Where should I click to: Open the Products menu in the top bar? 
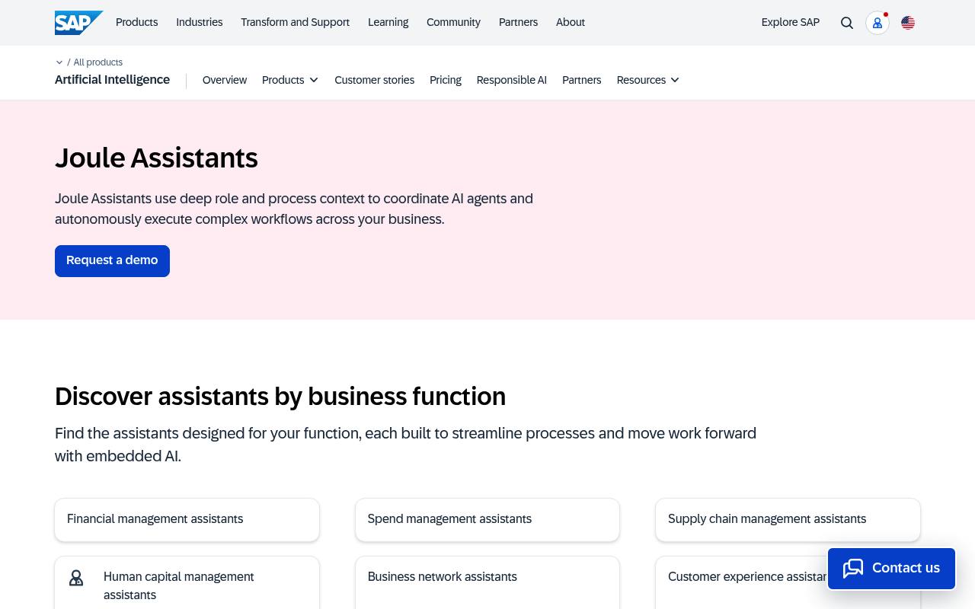point(137,22)
